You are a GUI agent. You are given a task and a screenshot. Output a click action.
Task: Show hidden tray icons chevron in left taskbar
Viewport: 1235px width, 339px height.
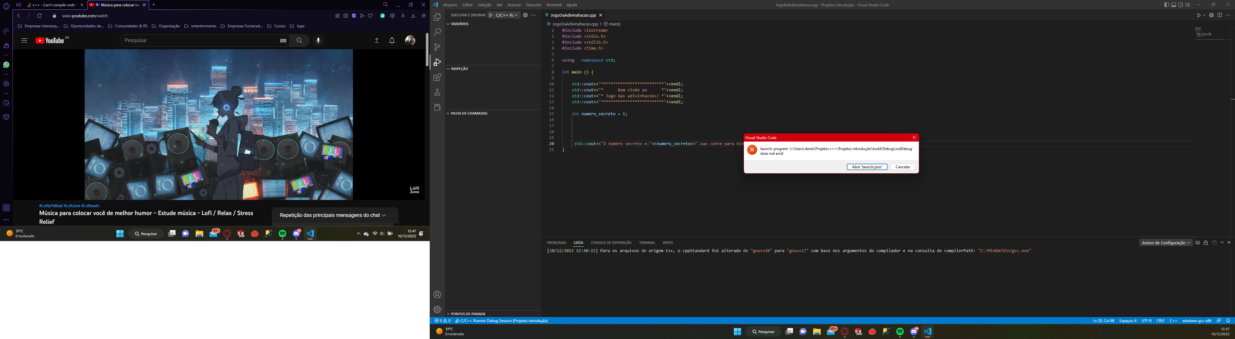click(x=358, y=234)
